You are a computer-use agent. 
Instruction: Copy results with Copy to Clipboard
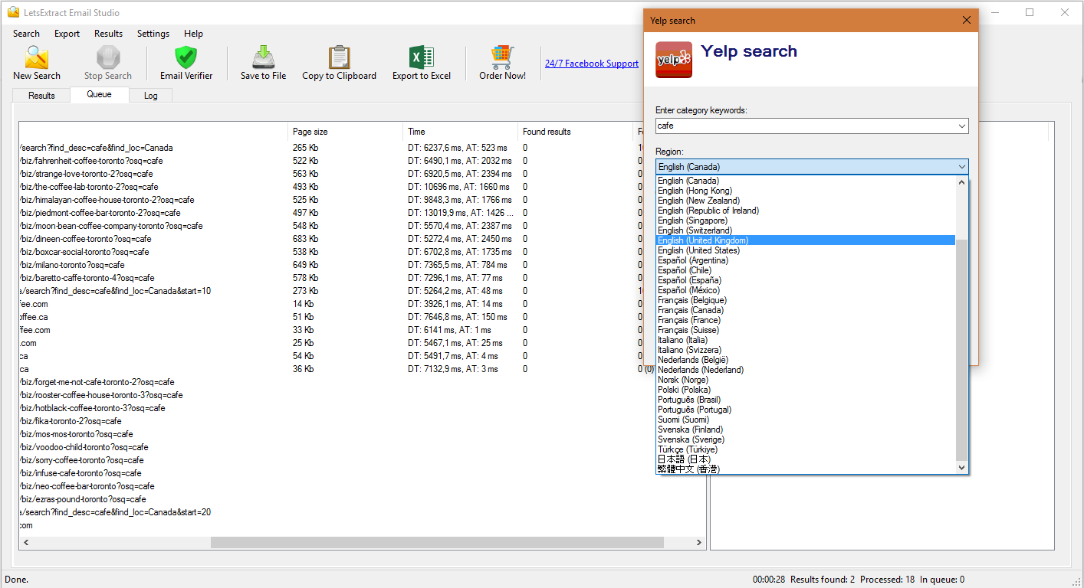[x=339, y=58]
